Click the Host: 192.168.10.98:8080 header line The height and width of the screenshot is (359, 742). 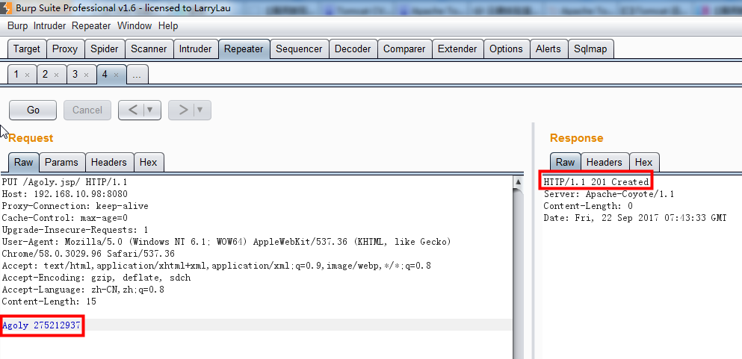click(65, 194)
